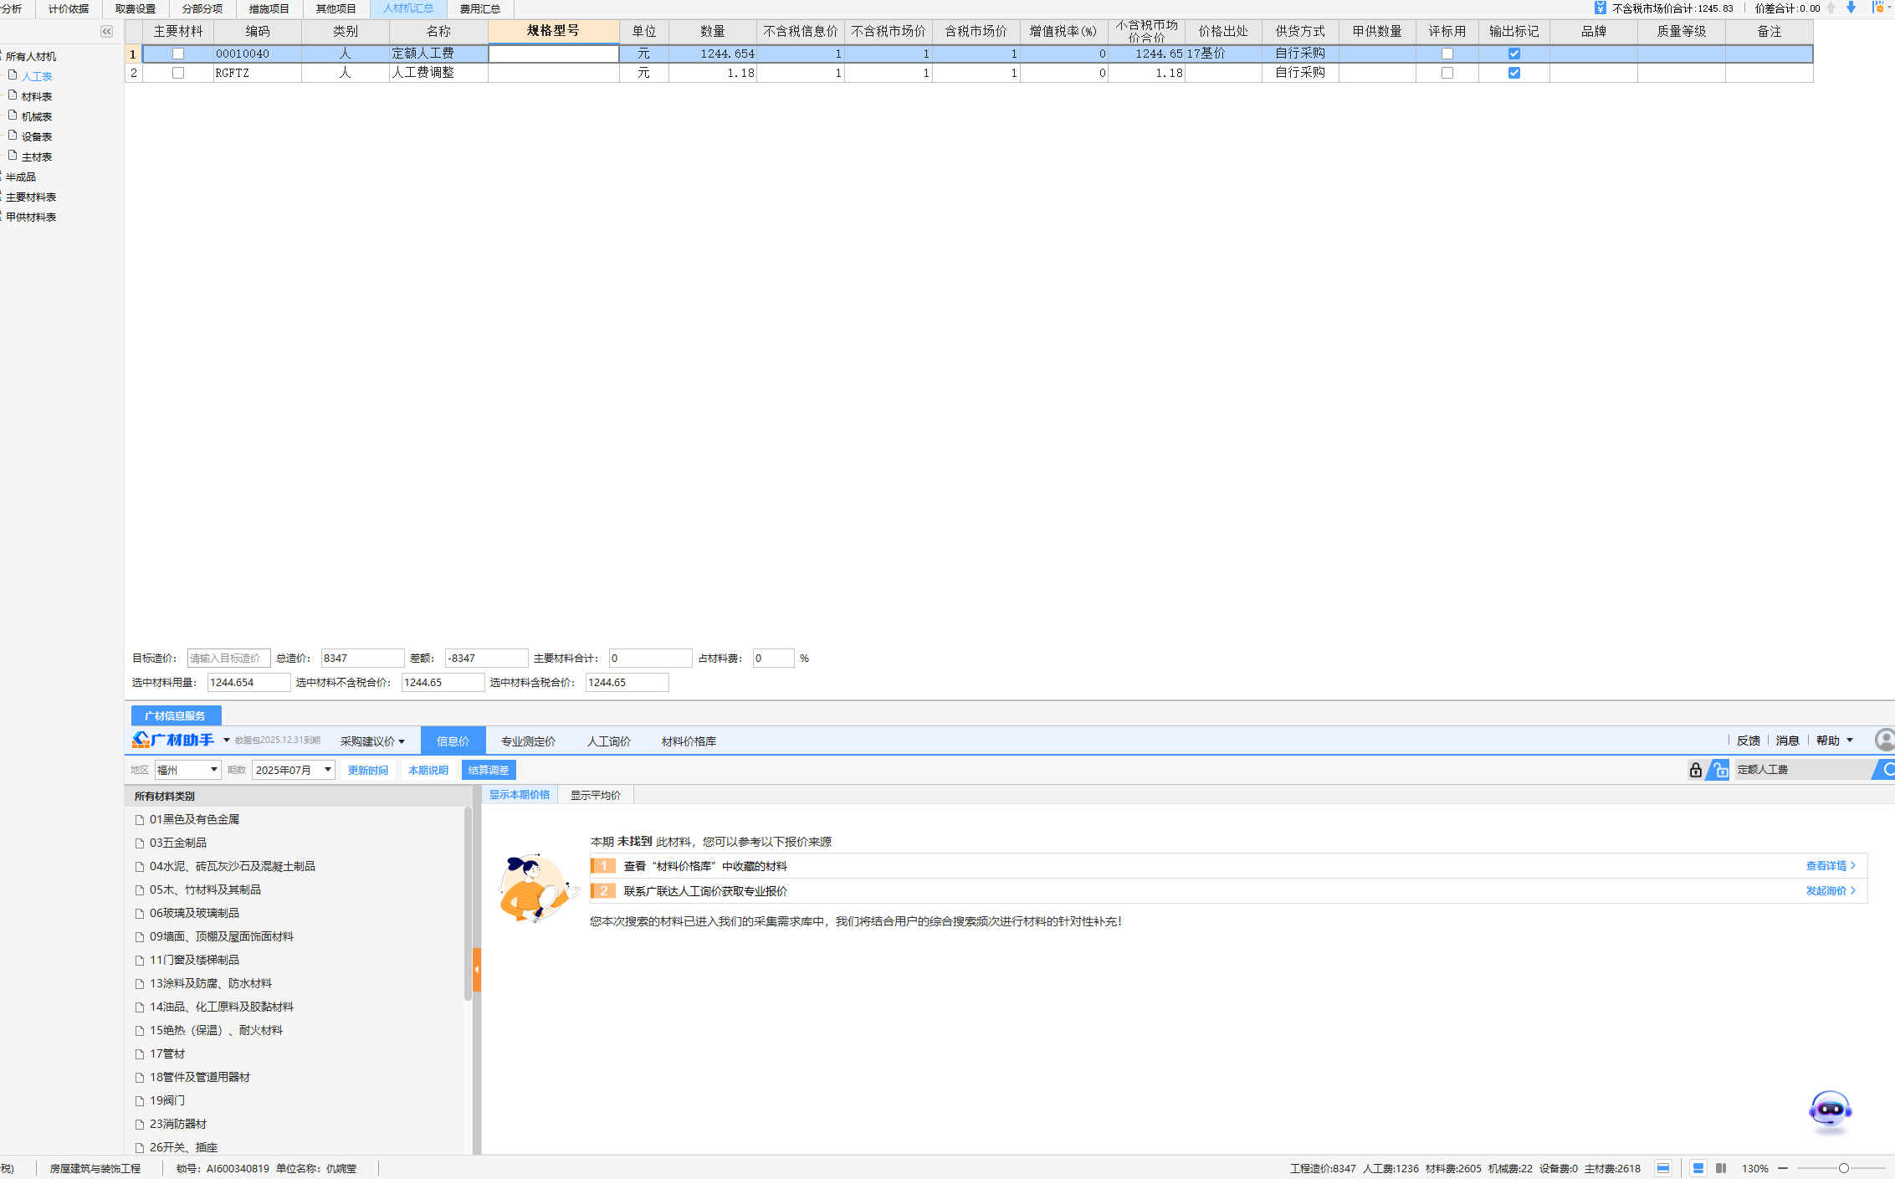
Task: Open the AI robot assistant
Action: [x=1830, y=1111]
